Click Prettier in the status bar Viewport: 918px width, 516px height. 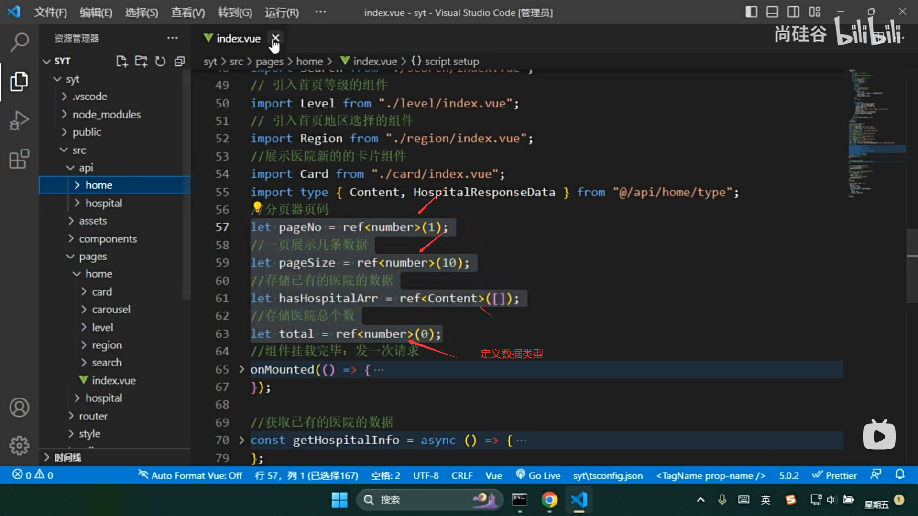coord(834,475)
